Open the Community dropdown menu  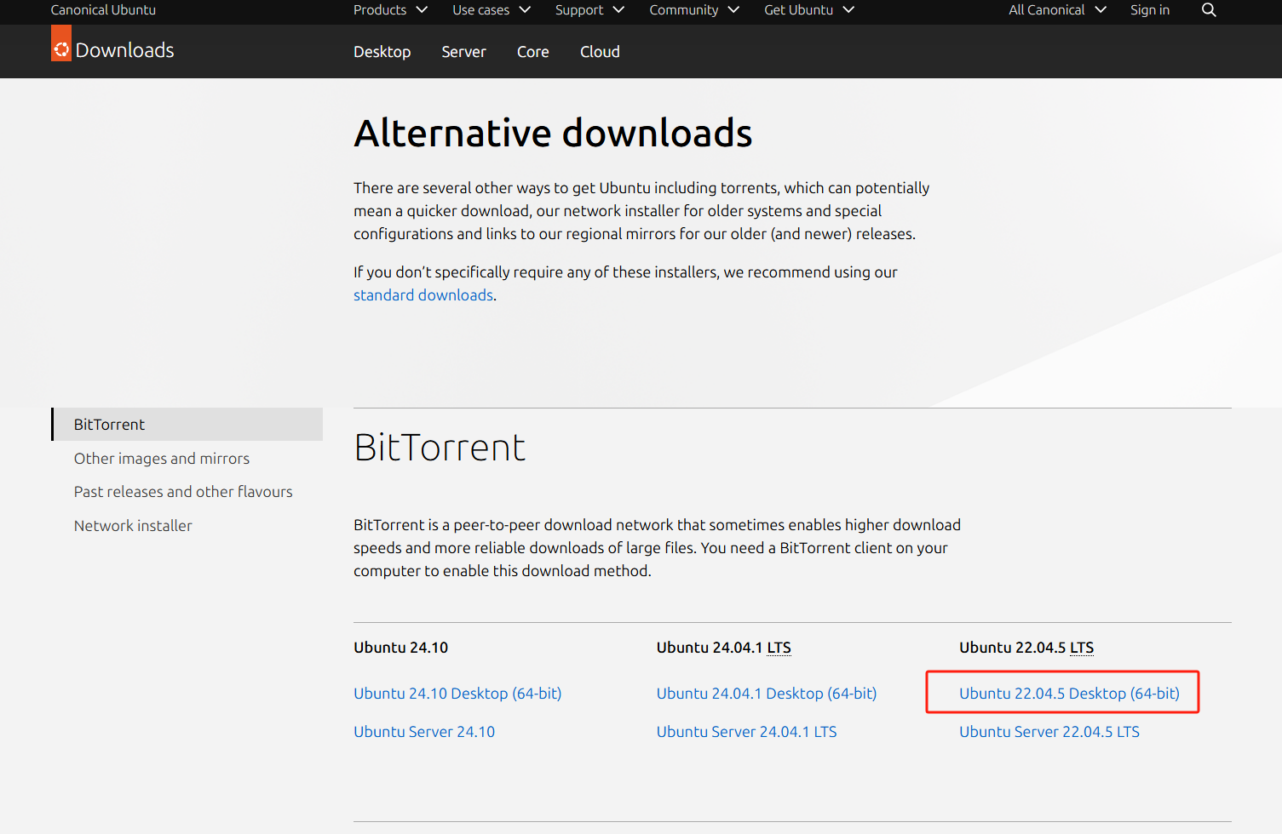694,10
